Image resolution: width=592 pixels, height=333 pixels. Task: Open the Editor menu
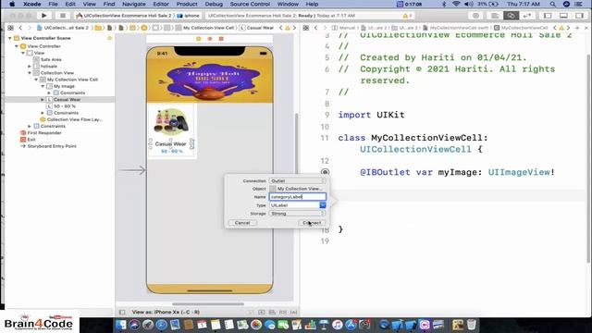pos(161,4)
